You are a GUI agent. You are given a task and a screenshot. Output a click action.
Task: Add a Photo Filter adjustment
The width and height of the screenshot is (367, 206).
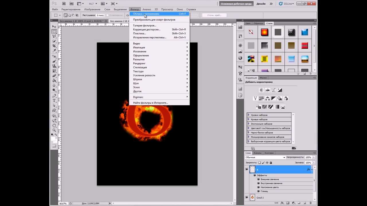pos(280,98)
